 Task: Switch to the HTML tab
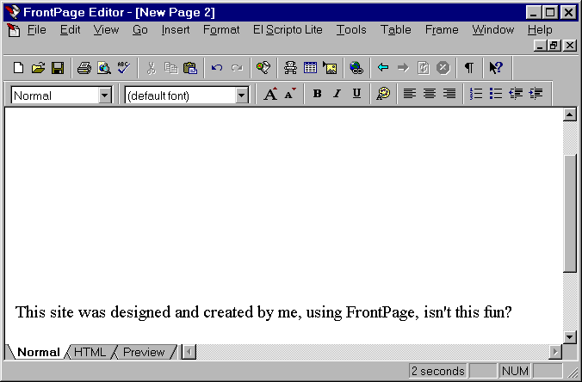(x=90, y=352)
